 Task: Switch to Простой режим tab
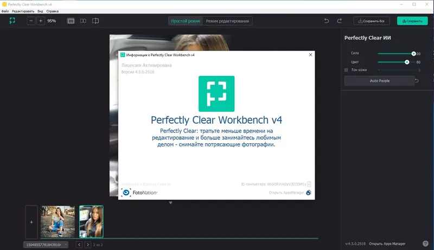tap(186, 21)
